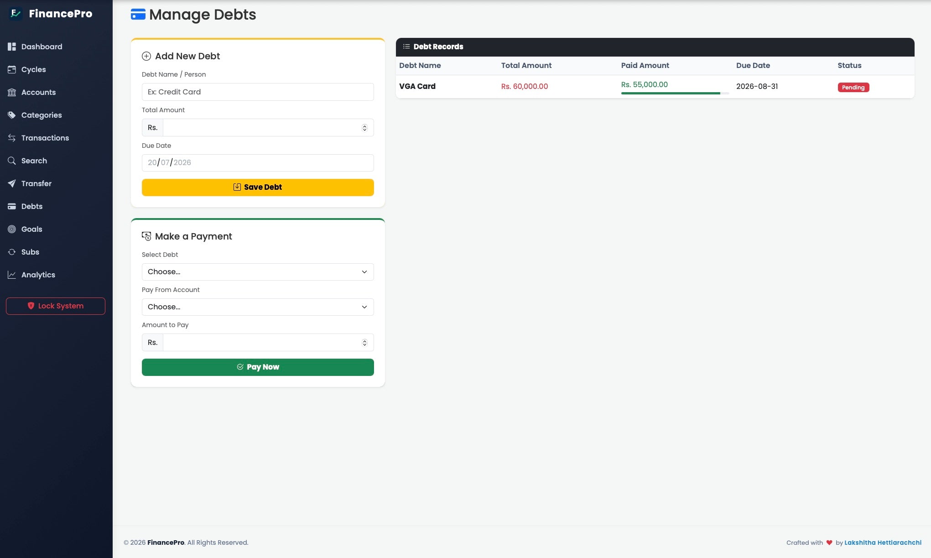The height and width of the screenshot is (558, 931).
Task: Click the Amount to Pay stepper arrows
Action: coord(364,343)
